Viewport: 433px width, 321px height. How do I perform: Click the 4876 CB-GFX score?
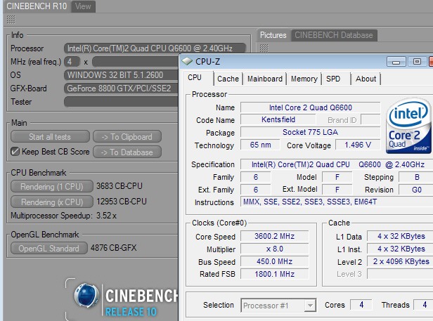113,247
